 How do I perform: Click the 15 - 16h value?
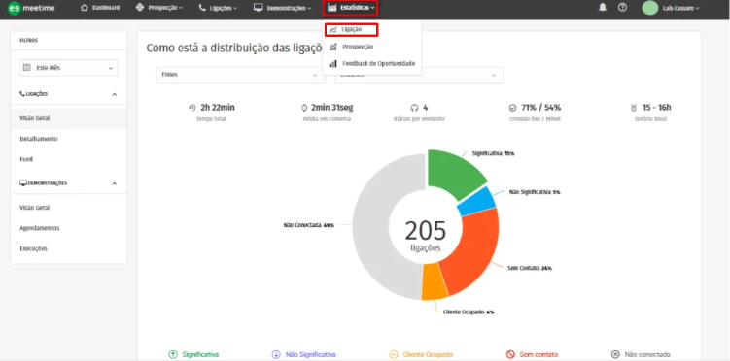tap(657, 108)
